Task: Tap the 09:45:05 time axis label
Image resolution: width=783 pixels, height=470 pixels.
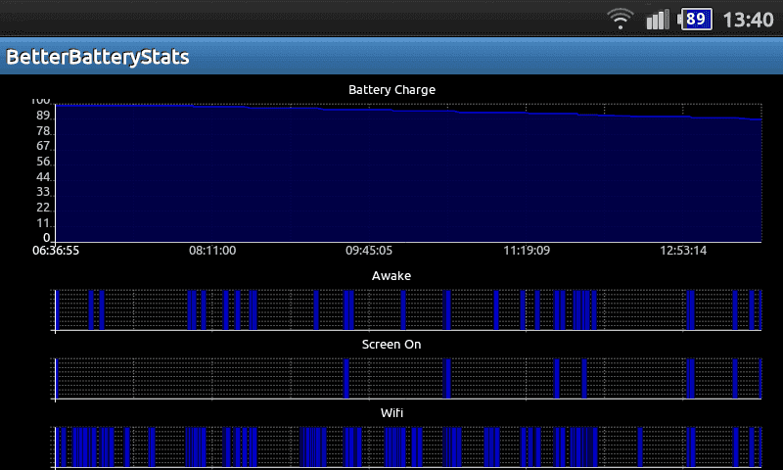Action: tap(369, 251)
